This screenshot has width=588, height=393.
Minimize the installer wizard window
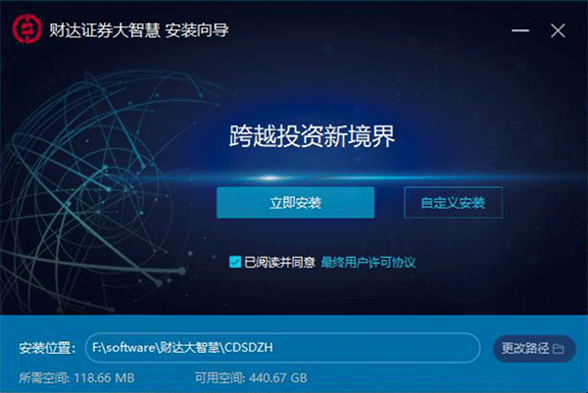[520, 30]
